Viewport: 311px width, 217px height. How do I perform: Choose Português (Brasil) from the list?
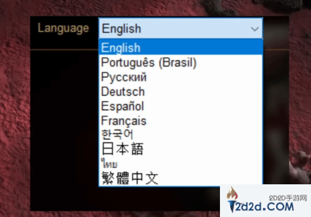click(181, 63)
